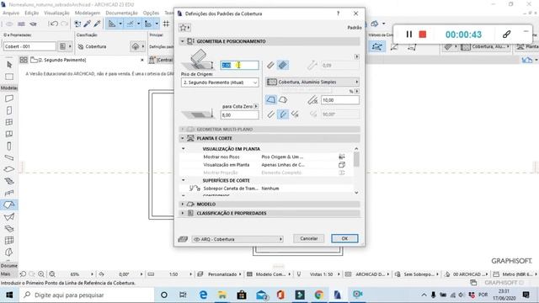Open File Explorer from taskbar

222,295
